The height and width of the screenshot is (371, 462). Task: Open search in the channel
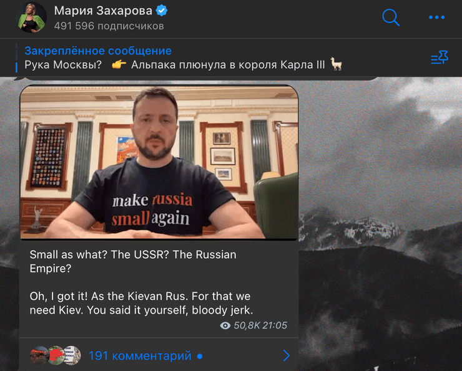click(391, 17)
